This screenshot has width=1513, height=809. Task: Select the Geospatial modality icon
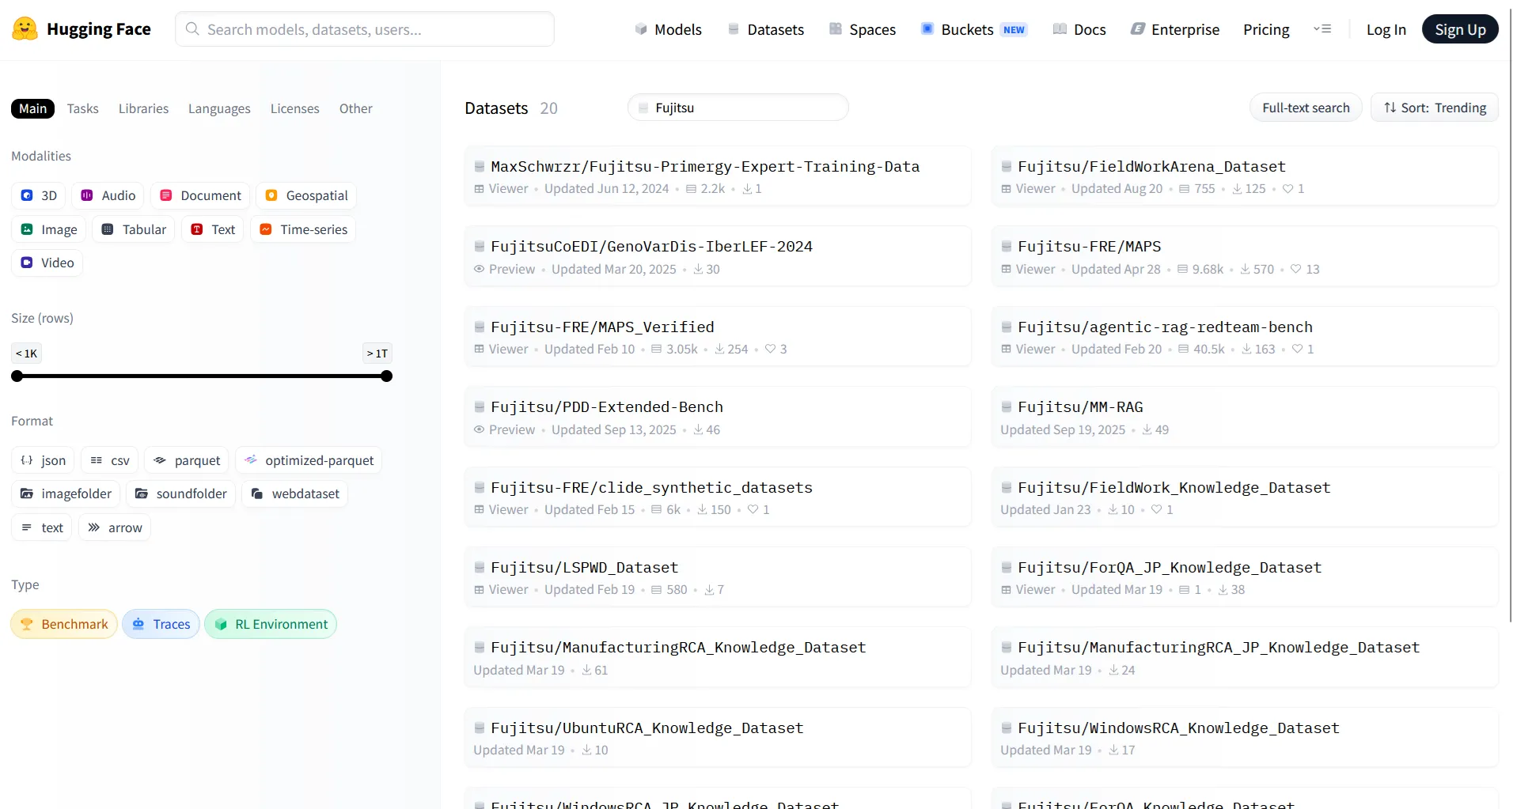point(271,195)
